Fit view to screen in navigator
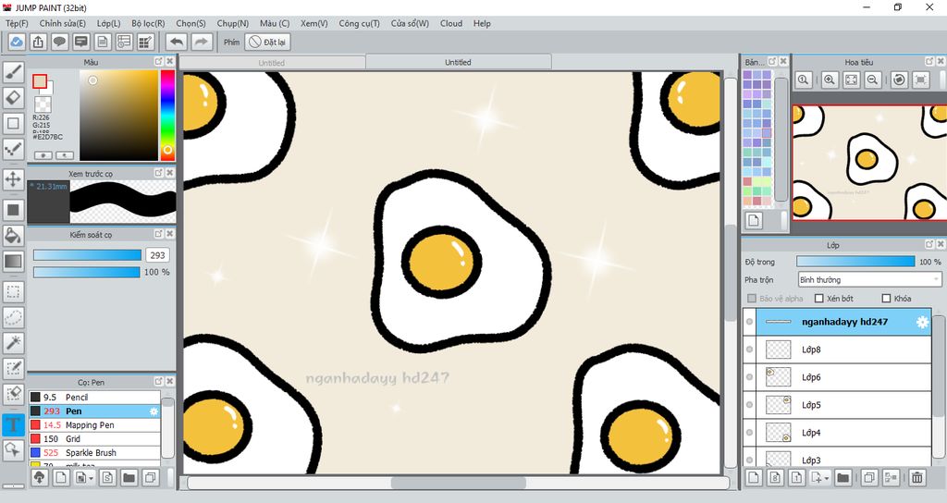This screenshot has height=503, width=947. coord(851,80)
